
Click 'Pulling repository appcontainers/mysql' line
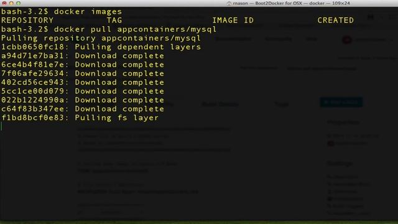tap(101, 38)
